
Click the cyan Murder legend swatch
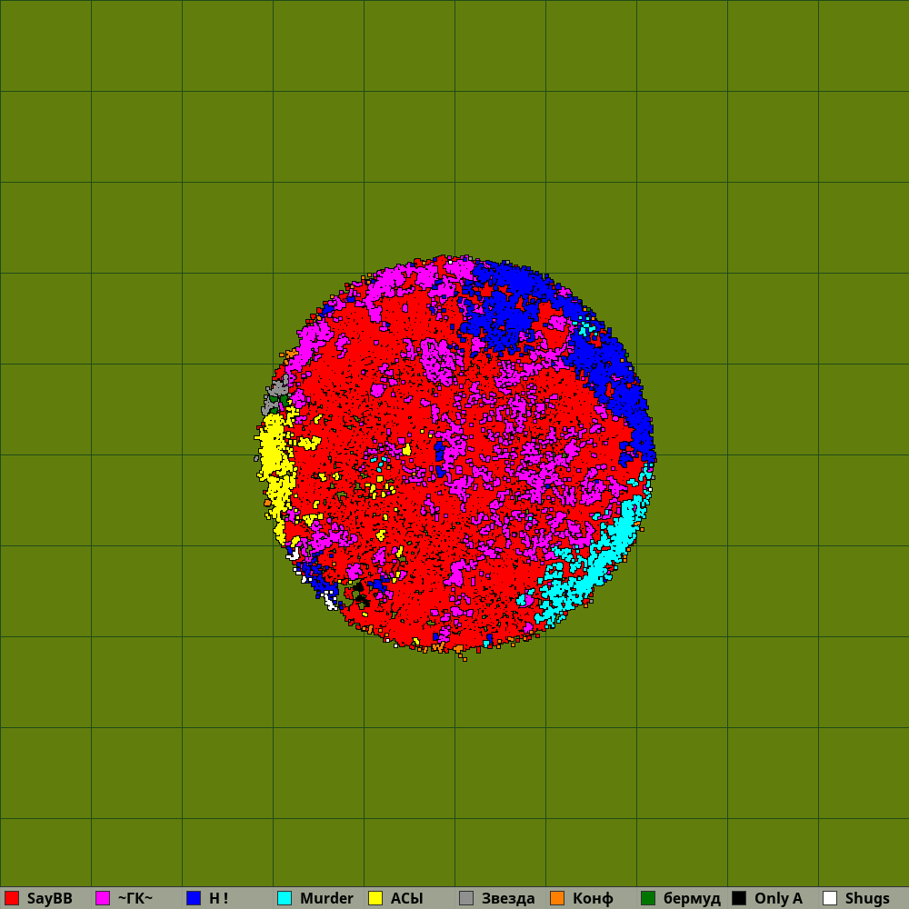pos(285,898)
